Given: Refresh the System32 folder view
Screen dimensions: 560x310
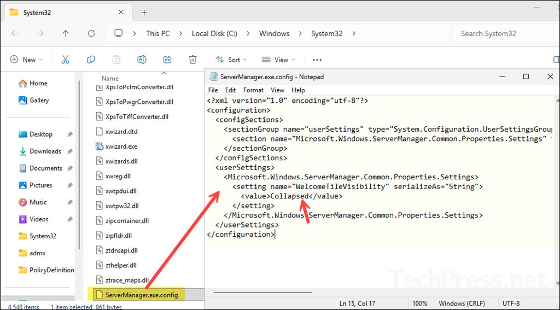Looking at the screenshot, I should click(91, 33).
